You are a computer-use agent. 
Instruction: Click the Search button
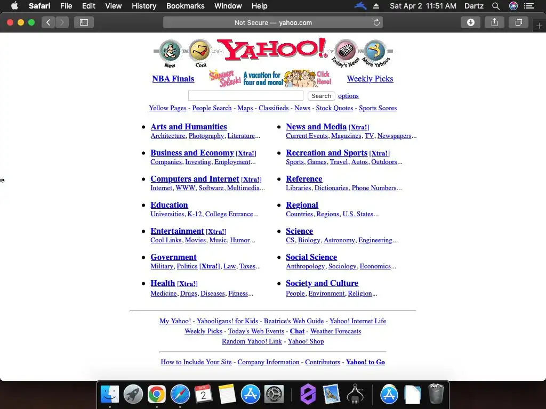click(321, 96)
